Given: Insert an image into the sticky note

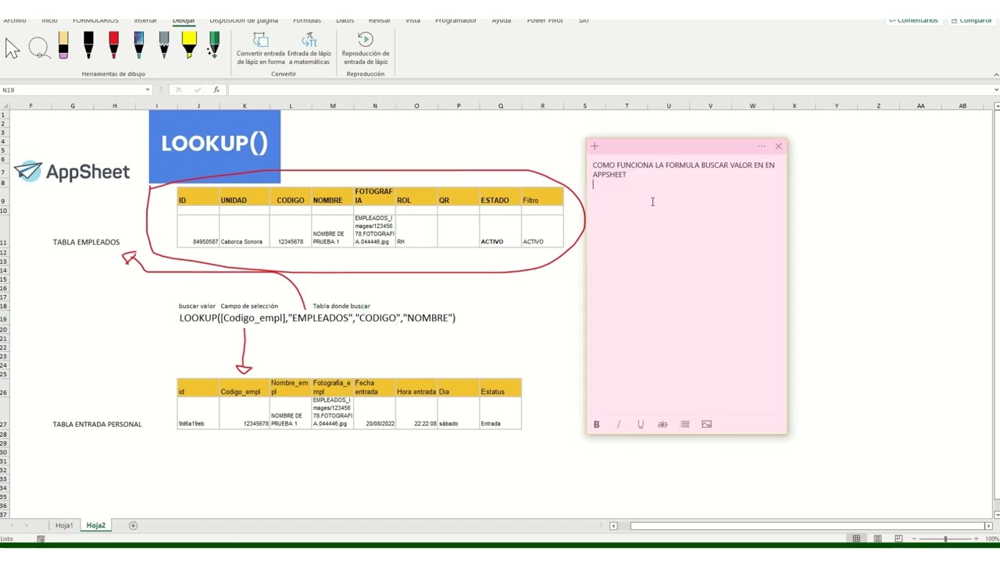Looking at the screenshot, I should coord(706,425).
